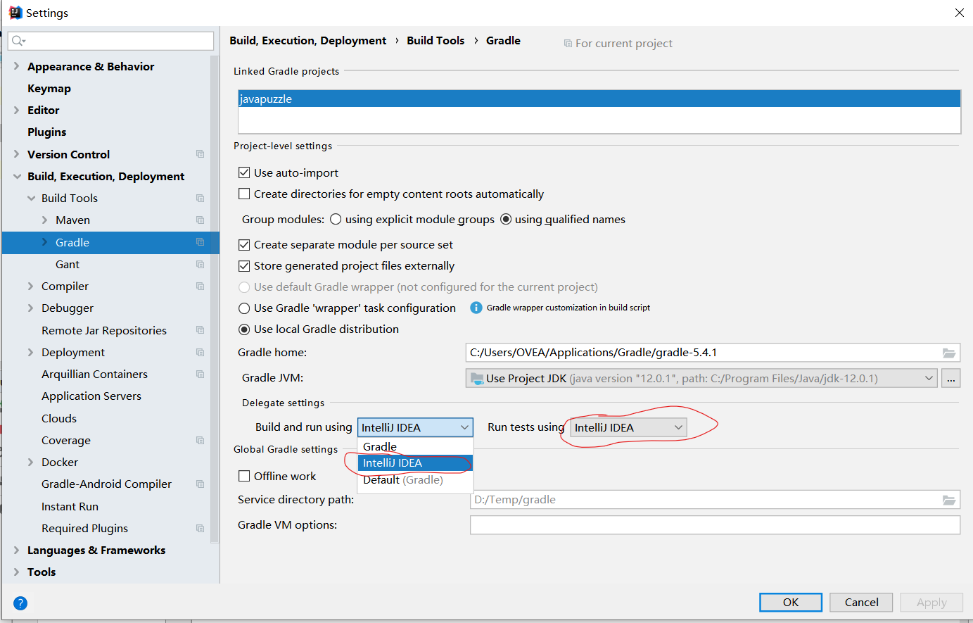This screenshot has height=623, width=973.
Task: Click the settings tree vertical scrollbar
Action: [x=215, y=299]
